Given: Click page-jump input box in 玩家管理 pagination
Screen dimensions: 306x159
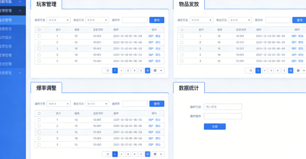Looking at the screenshot, I should tap(106, 70).
